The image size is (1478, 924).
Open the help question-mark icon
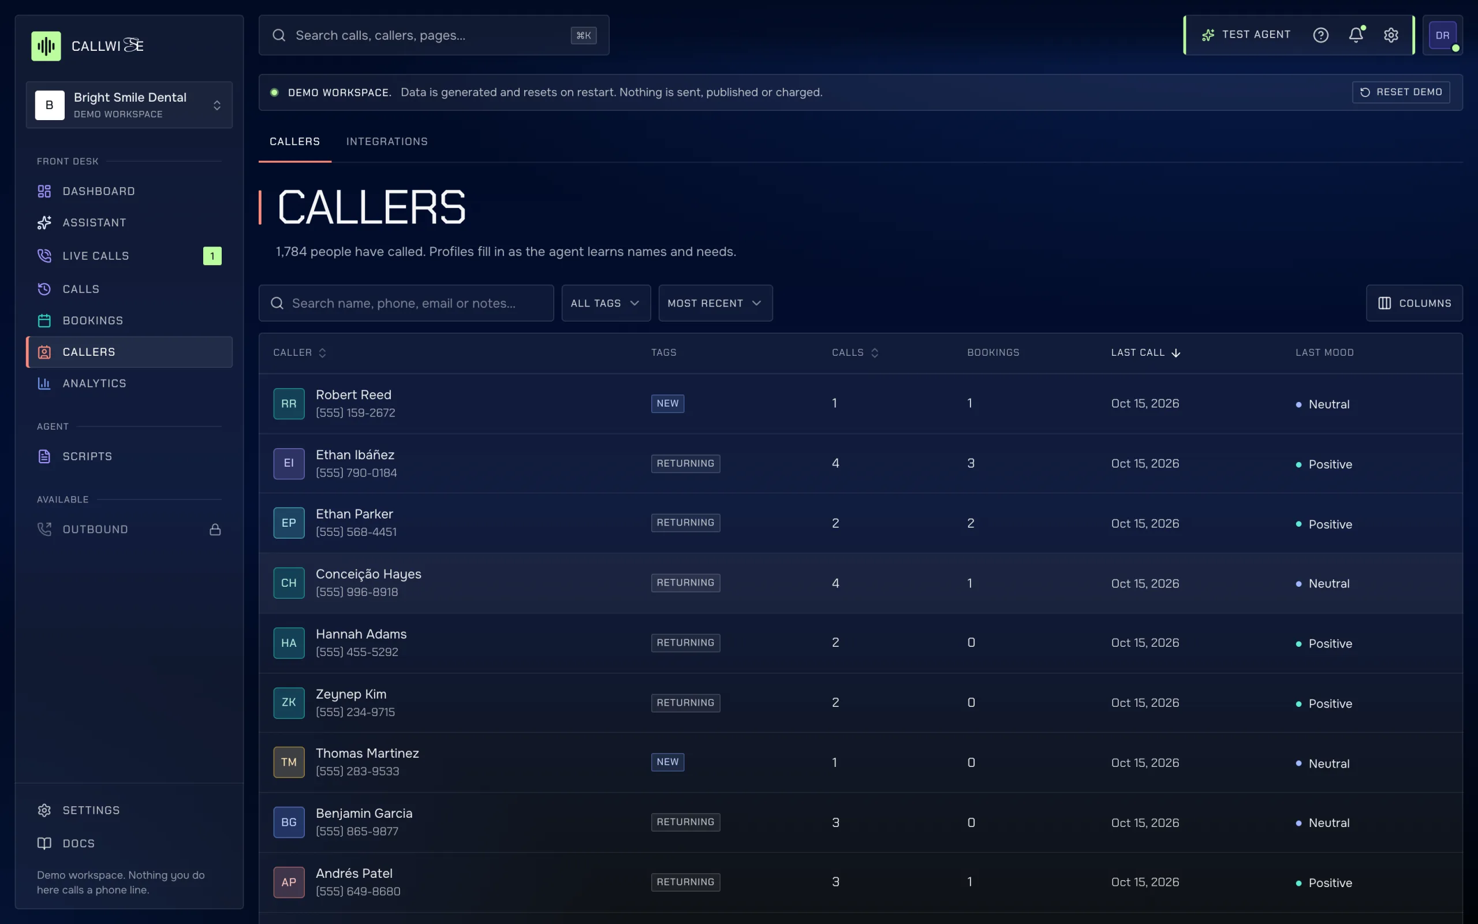pos(1320,35)
